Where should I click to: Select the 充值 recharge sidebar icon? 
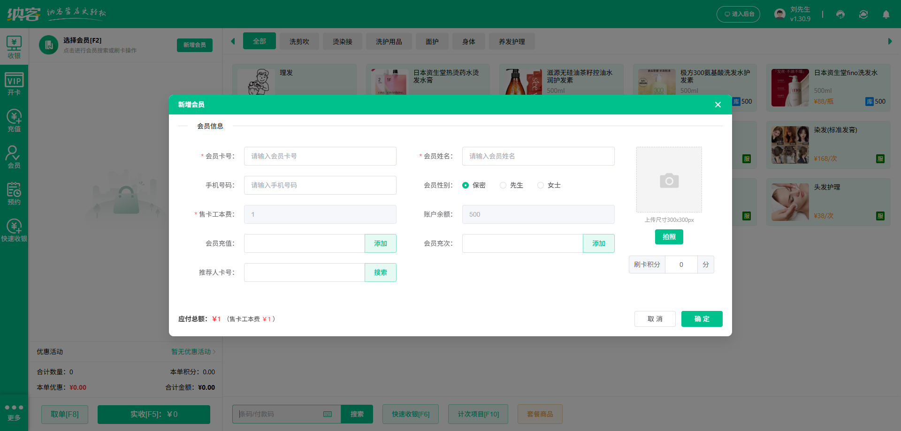pyautogui.click(x=14, y=121)
